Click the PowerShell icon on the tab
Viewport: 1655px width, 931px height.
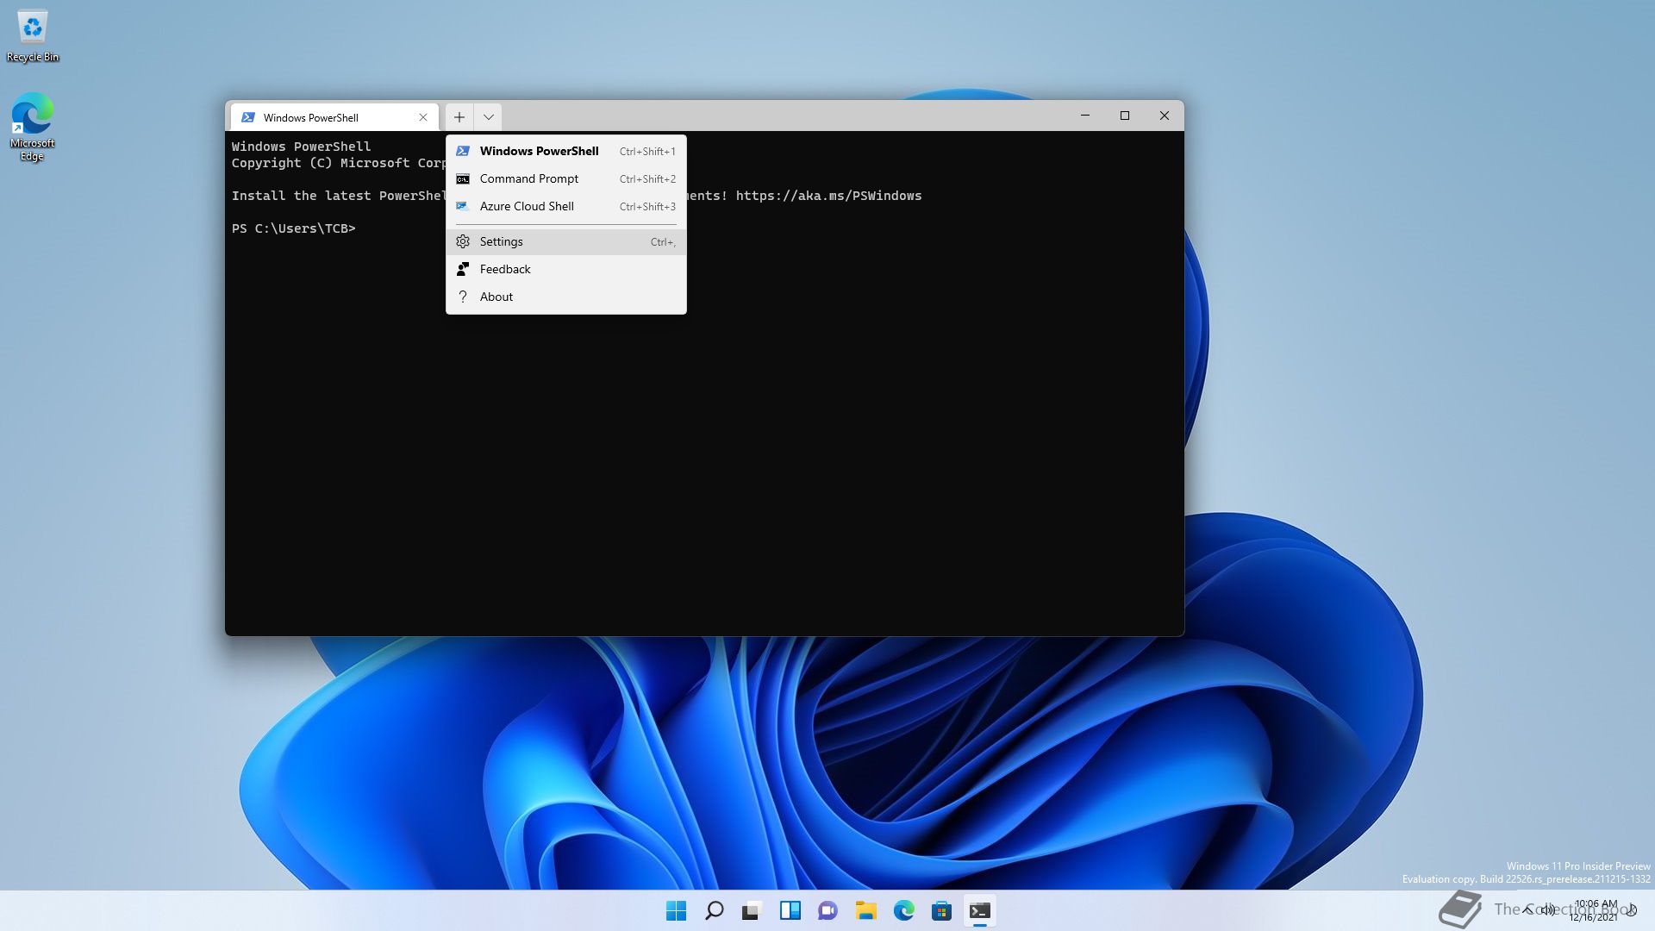point(248,117)
